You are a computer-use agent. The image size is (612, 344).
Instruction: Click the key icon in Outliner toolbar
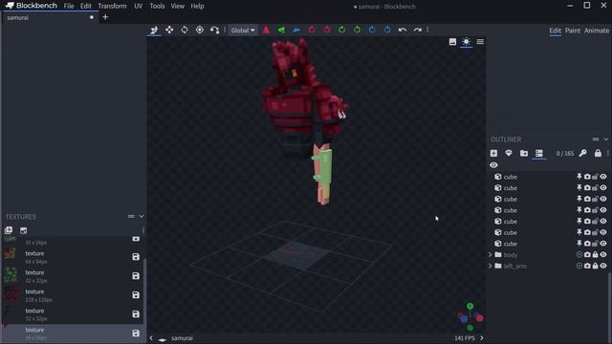pyautogui.click(x=582, y=153)
